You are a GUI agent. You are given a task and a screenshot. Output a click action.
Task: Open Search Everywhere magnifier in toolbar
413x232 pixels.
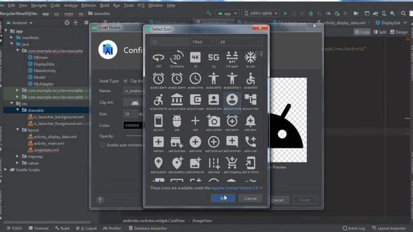[403, 14]
